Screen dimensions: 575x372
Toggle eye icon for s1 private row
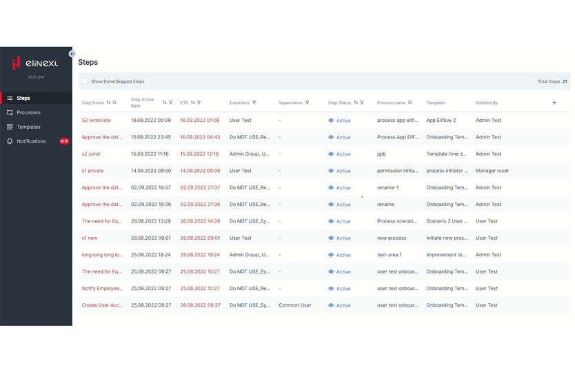point(331,171)
